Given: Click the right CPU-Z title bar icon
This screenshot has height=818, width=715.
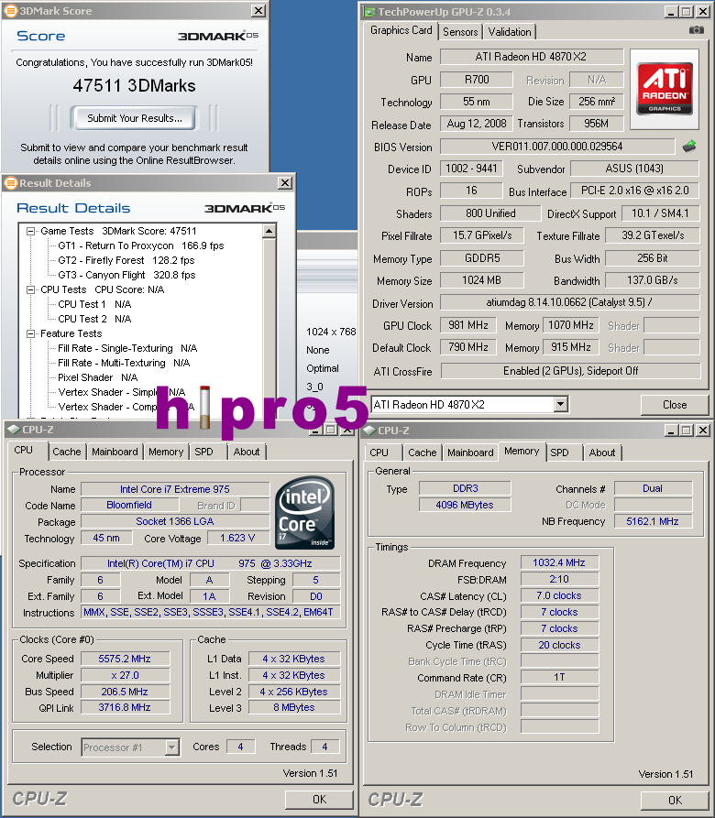Looking at the screenshot, I should click(369, 431).
